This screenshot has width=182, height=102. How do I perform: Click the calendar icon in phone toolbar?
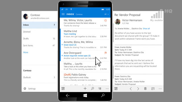coord(63,89)
